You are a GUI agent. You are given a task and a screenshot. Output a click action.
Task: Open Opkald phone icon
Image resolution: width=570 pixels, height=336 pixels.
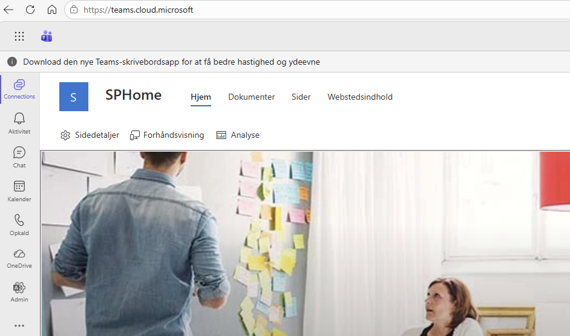(x=19, y=224)
